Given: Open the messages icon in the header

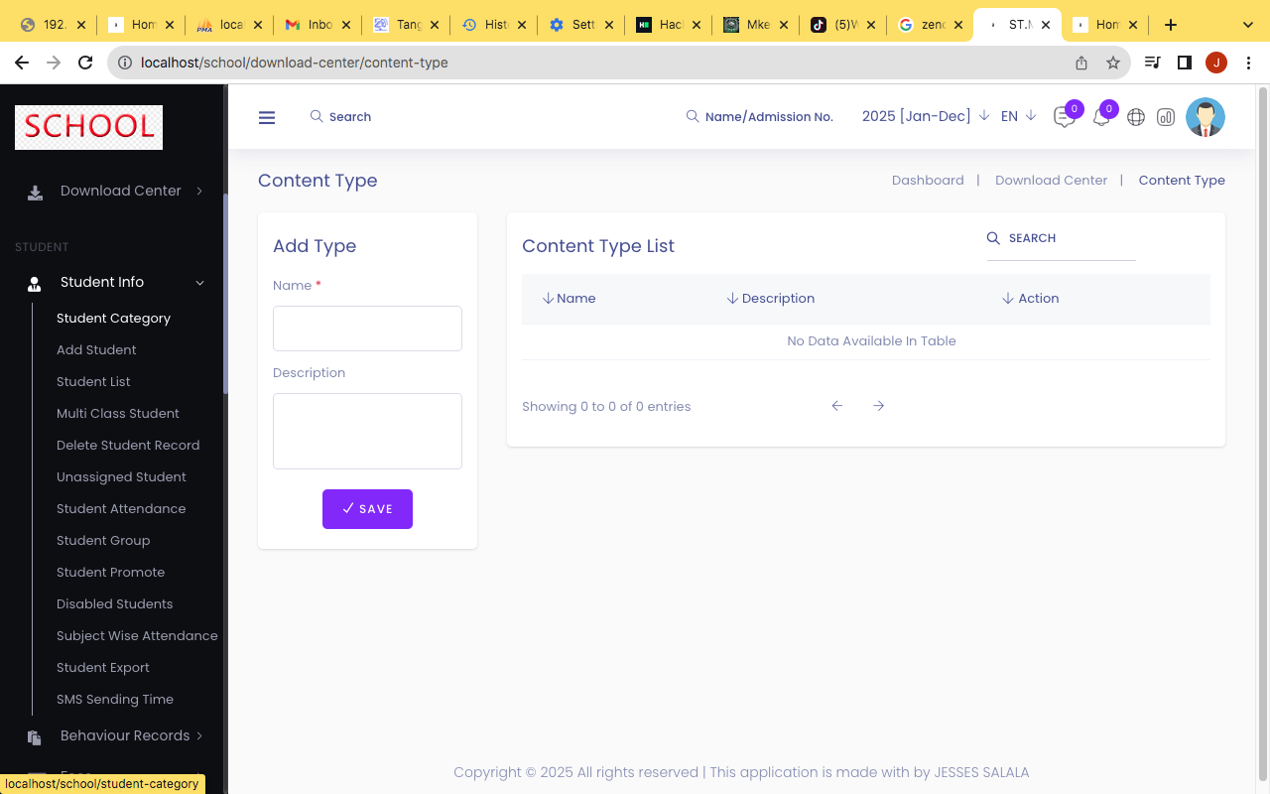Looking at the screenshot, I should pyautogui.click(x=1064, y=117).
